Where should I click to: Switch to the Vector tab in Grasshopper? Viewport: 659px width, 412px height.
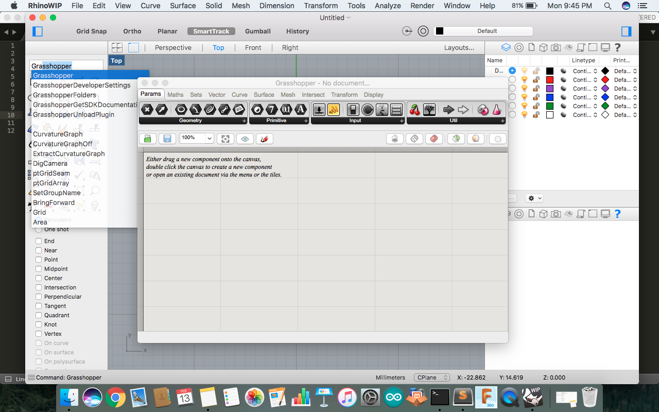[x=217, y=95]
